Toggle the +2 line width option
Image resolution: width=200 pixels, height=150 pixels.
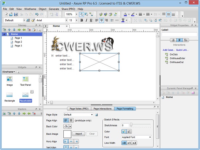point(134,143)
